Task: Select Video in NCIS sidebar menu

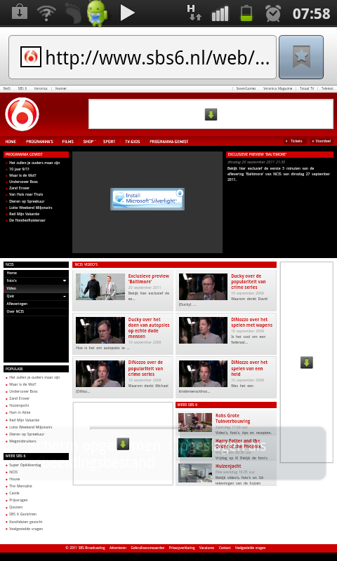Action: pos(36,288)
